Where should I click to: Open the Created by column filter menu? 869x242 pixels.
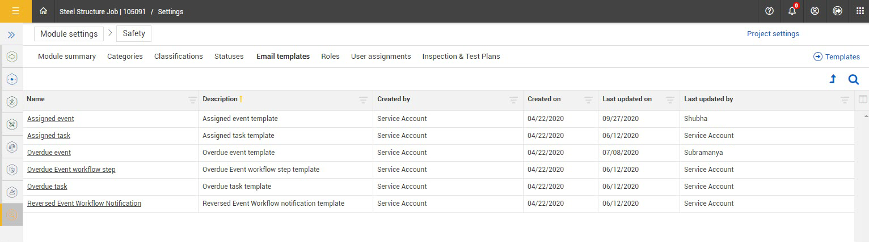pyautogui.click(x=513, y=100)
